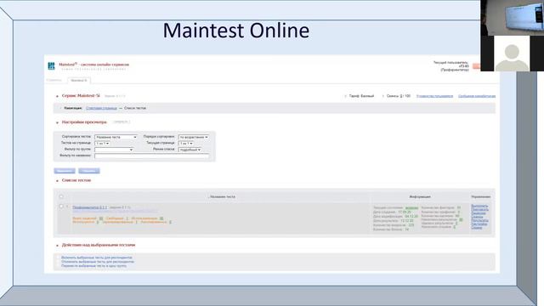544x306 pixels.
Task: Click 'Отключить выбранные тесты для респондентов'
Action: (x=98, y=262)
